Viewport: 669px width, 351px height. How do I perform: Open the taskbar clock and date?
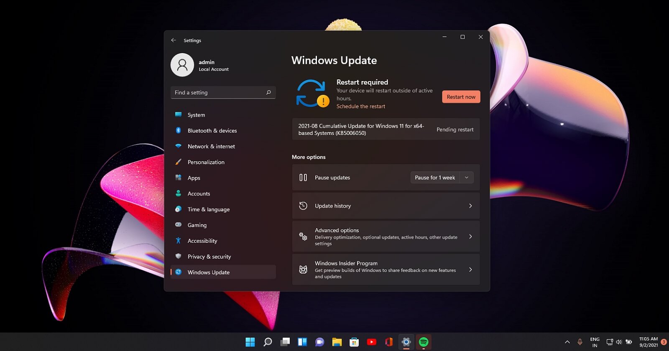[x=649, y=342]
